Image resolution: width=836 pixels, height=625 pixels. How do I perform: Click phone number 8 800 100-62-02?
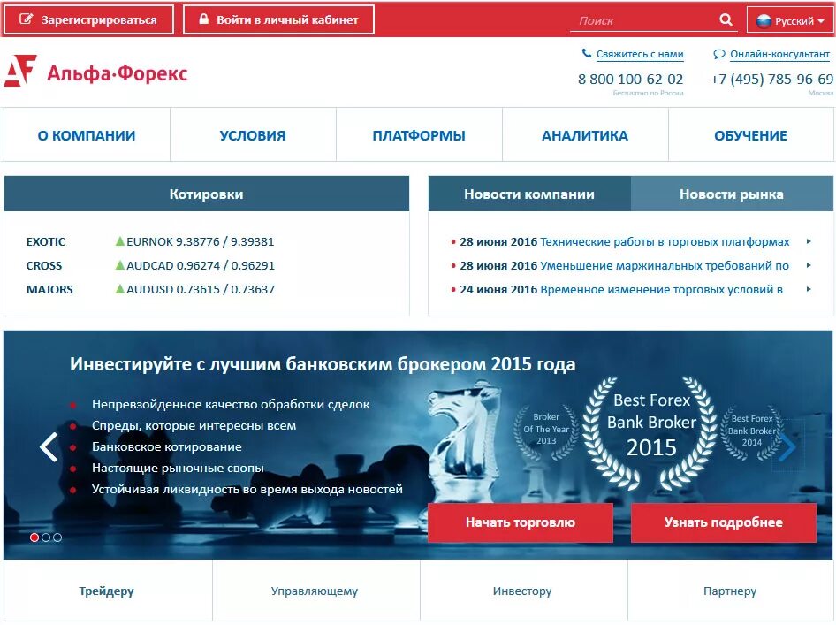(630, 79)
